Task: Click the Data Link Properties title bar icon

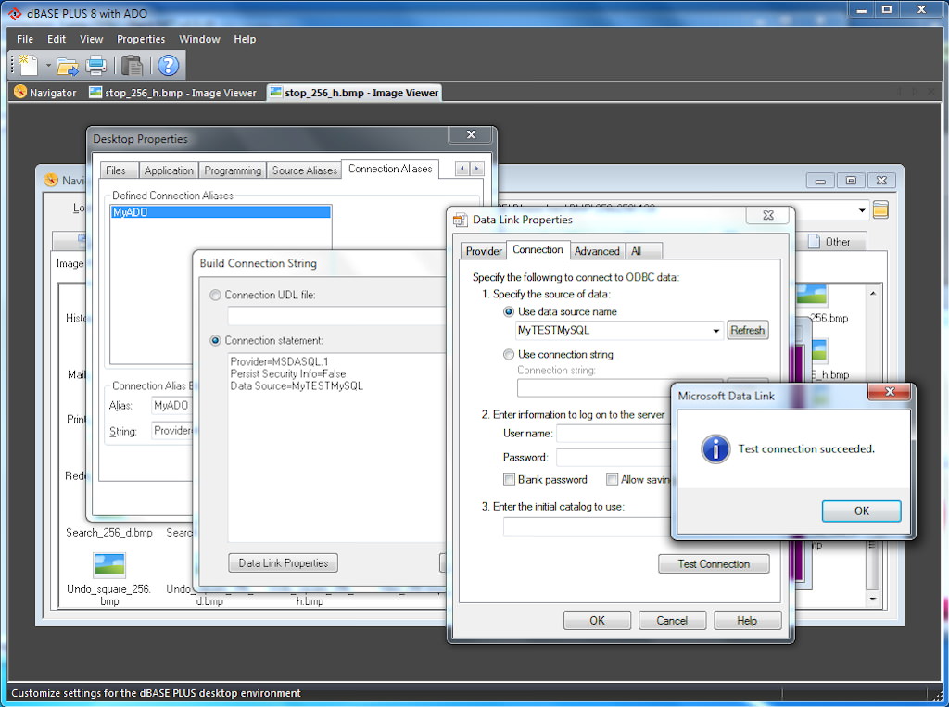Action: [x=460, y=220]
